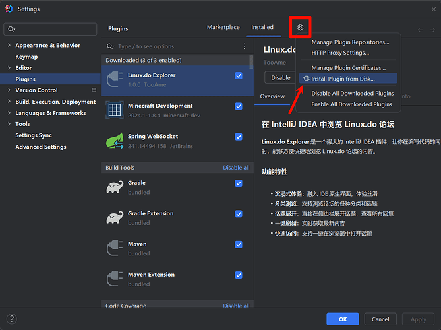Image resolution: width=441 pixels, height=330 pixels.
Task: Switch to the Marketplace tab
Action: 223,27
